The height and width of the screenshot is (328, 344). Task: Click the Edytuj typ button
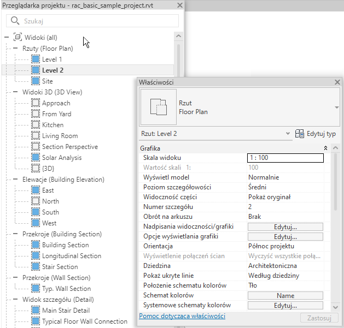(x=316, y=134)
